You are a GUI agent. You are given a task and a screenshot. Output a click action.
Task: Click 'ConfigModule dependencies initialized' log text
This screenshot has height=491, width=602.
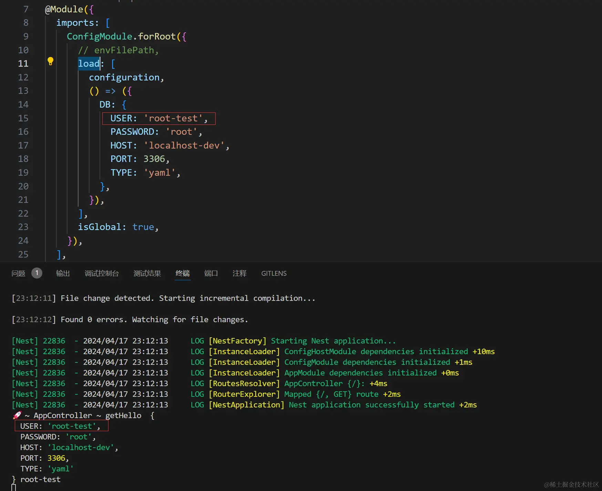click(x=367, y=362)
